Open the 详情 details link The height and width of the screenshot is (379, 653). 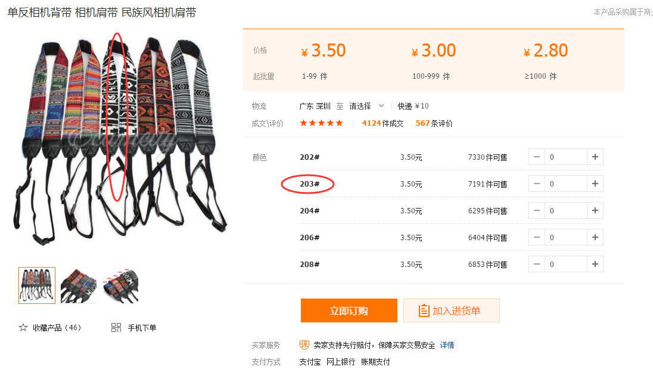click(447, 345)
